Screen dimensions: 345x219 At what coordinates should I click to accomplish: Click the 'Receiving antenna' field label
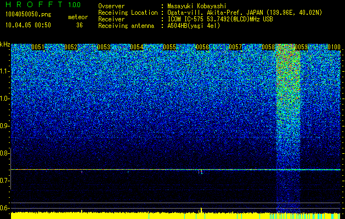tap(126, 26)
